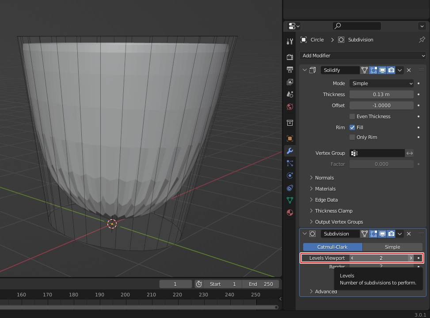Viewport: 430px width, 318px height.
Task: Open the Output properties tab
Action: coord(290,70)
